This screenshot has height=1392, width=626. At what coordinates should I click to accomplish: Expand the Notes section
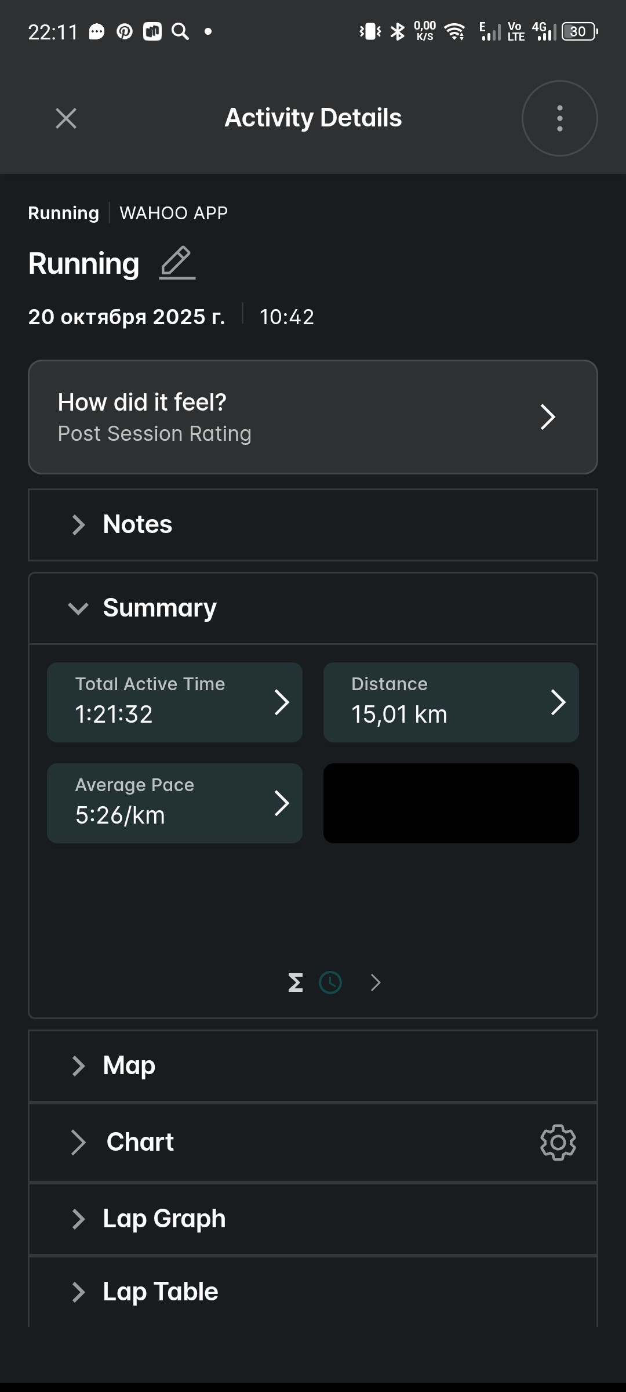point(313,525)
